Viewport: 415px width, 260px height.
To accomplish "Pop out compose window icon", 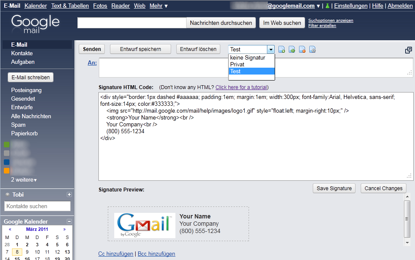I will 409,50.
